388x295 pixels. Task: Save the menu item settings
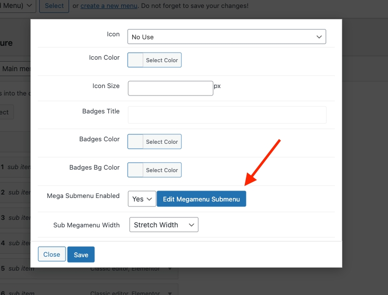81,255
